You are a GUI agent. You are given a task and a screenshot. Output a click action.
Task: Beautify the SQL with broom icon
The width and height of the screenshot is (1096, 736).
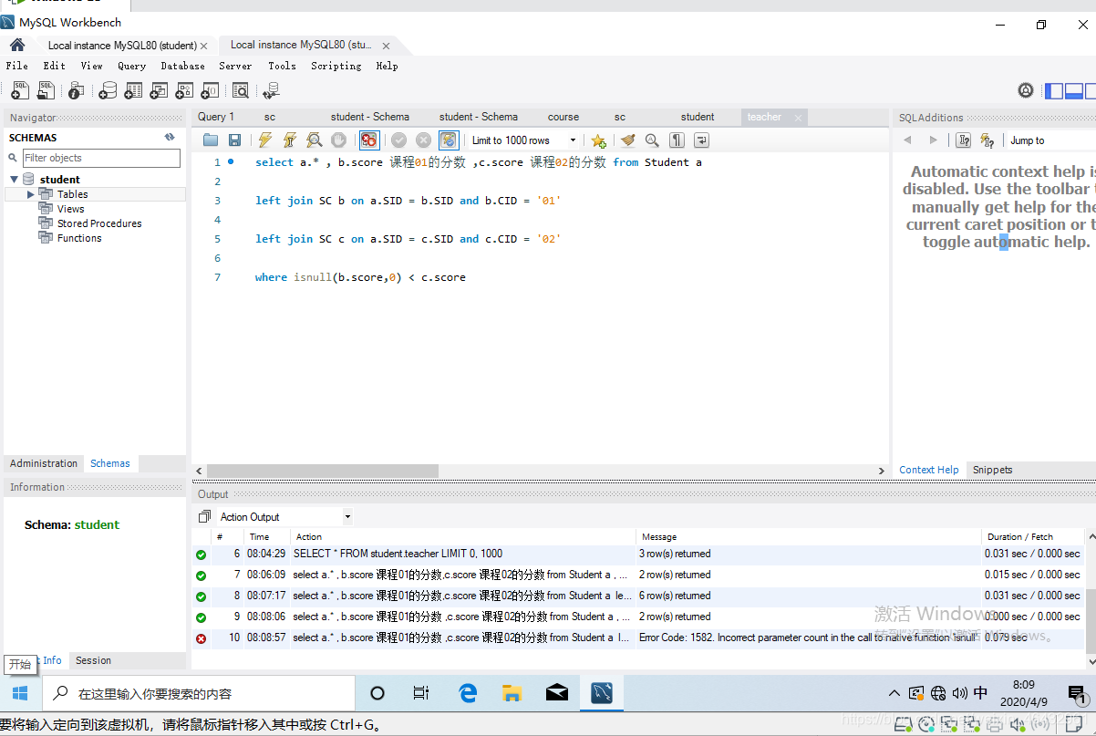[627, 140]
